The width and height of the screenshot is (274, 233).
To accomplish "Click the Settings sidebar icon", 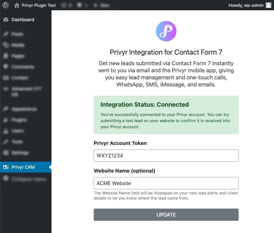I will coord(6,153).
